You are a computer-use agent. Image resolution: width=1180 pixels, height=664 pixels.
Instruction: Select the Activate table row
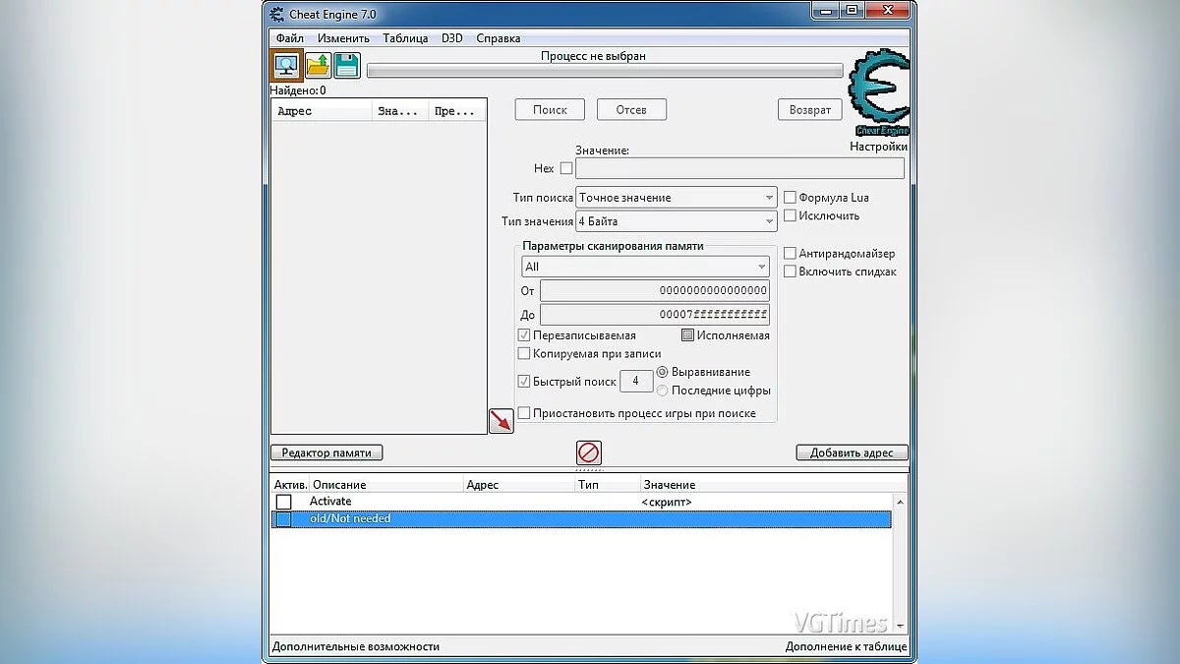(581, 502)
